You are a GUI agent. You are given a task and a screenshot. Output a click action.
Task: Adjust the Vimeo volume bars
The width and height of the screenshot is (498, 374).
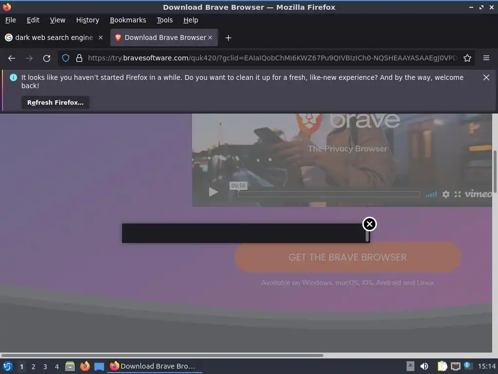coord(431,194)
